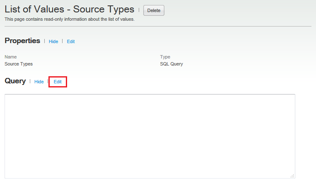Screen dimensions: 316x184
Task: Click the Name field label
Action: point(10,57)
